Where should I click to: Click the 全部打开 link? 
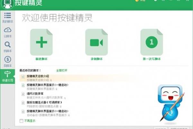(x=62, y=71)
